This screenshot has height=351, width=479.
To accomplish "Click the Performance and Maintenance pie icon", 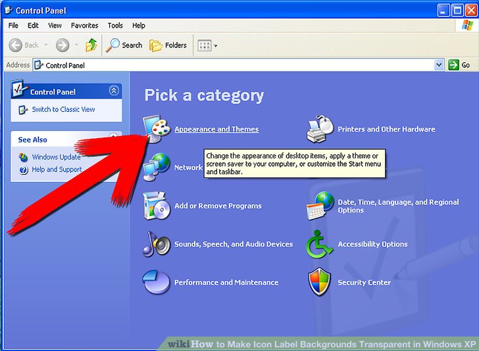I will (x=156, y=282).
